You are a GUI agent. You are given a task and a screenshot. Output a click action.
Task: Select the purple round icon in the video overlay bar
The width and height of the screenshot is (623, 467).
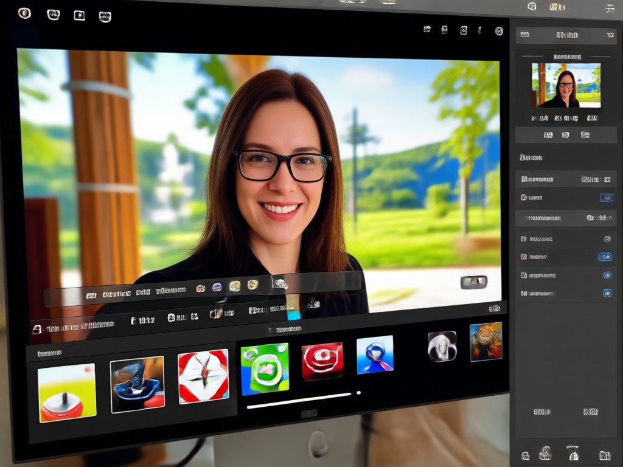(217, 287)
